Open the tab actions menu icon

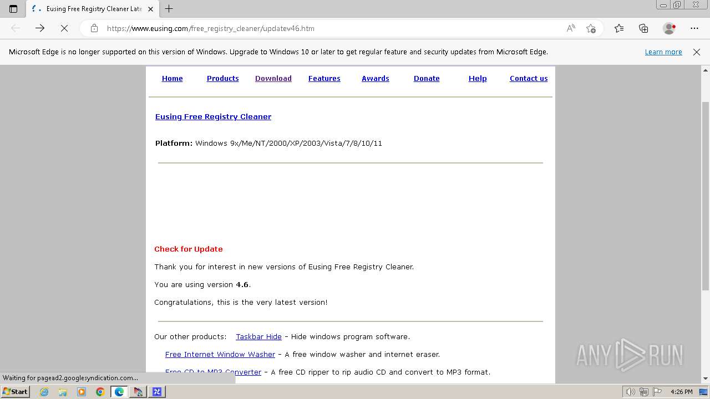coord(13,9)
